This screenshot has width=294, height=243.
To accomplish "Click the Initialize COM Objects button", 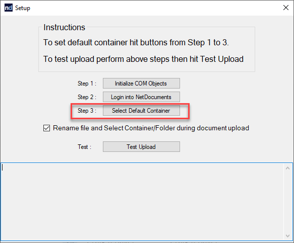I will pyautogui.click(x=141, y=83).
